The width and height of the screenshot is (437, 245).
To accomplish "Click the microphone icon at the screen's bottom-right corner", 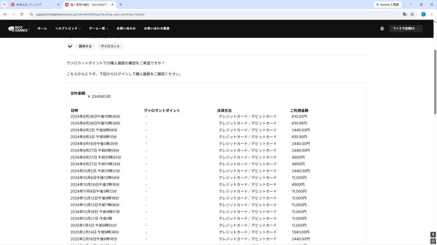I will (433, 235).
